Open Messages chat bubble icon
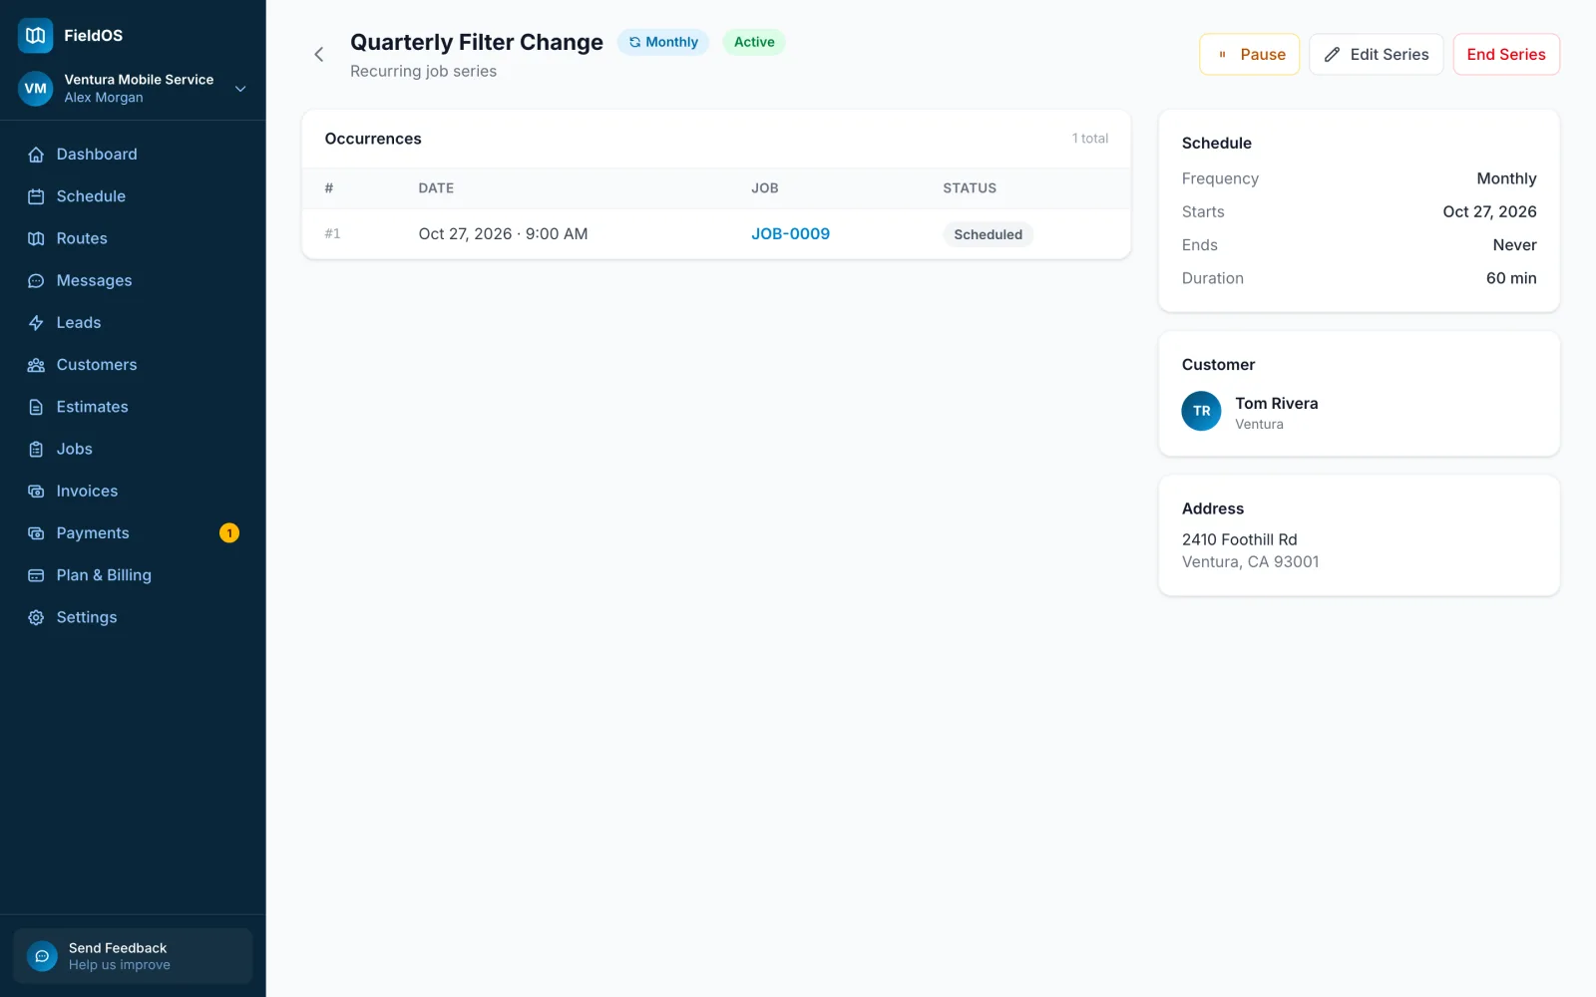The width and height of the screenshot is (1596, 997). 36,281
